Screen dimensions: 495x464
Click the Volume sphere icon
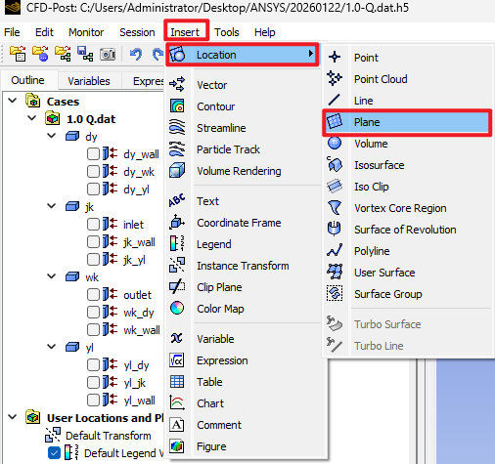coord(335,143)
